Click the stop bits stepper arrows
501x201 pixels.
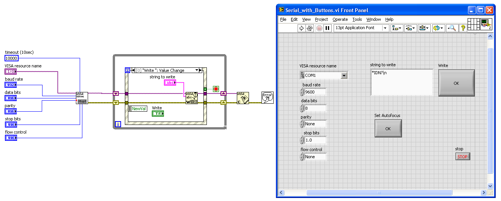click(x=302, y=140)
